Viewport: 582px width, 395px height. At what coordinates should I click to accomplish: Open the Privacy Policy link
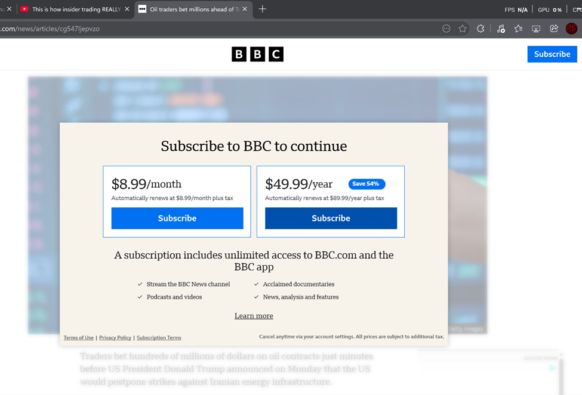point(115,338)
